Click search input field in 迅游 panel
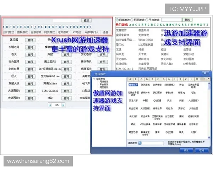This screenshot has width=213, height=170. coord(171,20)
